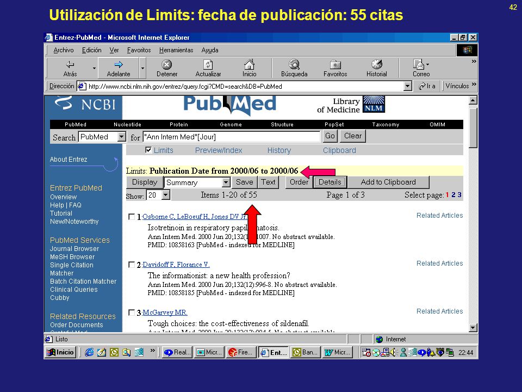Click the Atrás back arrow button
522x392 pixels.
pos(70,69)
